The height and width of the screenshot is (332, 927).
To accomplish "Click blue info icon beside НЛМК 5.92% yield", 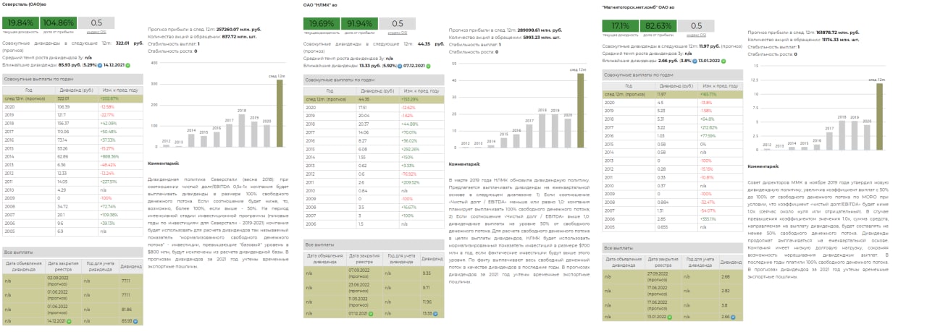I will tap(399, 65).
